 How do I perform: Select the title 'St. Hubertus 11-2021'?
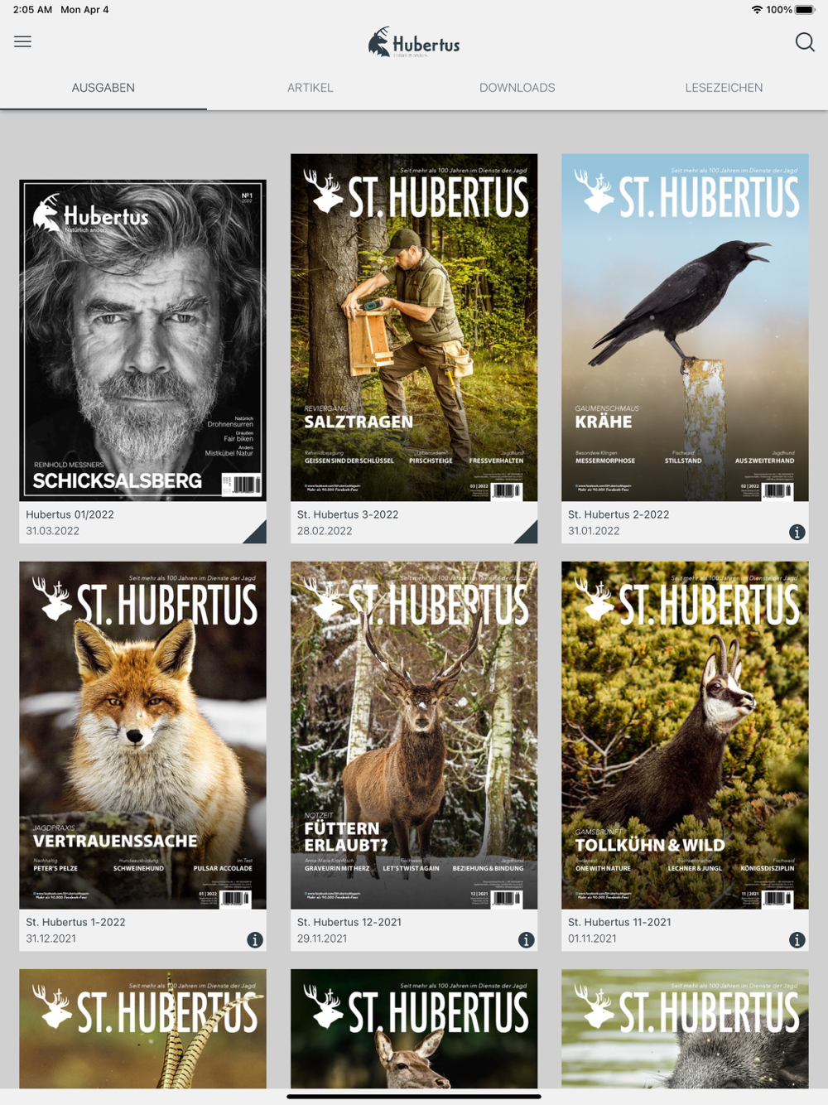pos(619,922)
